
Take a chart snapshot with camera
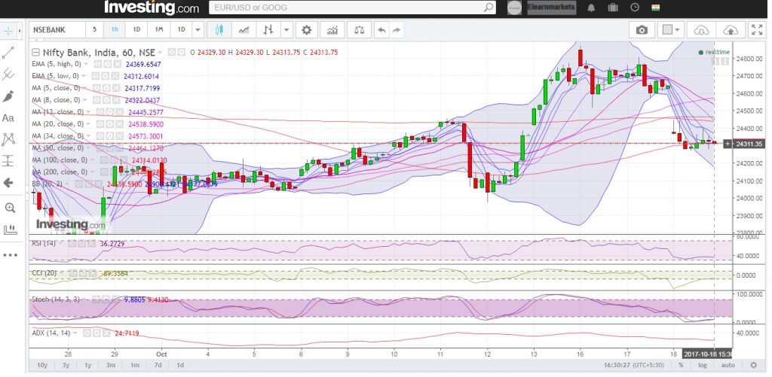click(642, 30)
